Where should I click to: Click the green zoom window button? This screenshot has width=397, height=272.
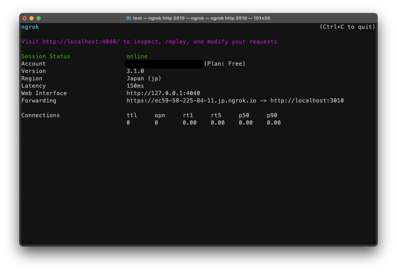(39, 18)
